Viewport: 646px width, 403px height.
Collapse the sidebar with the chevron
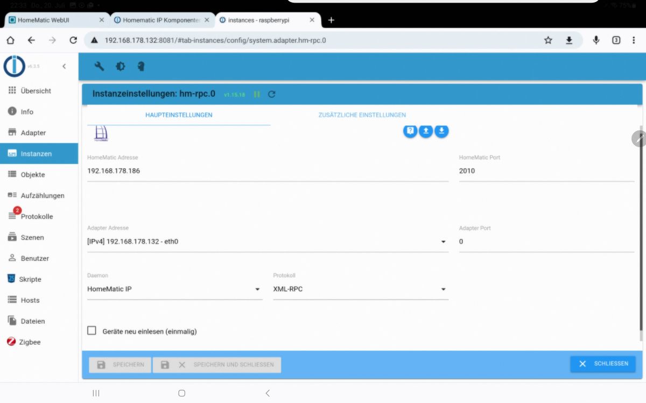tap(64, 66)
